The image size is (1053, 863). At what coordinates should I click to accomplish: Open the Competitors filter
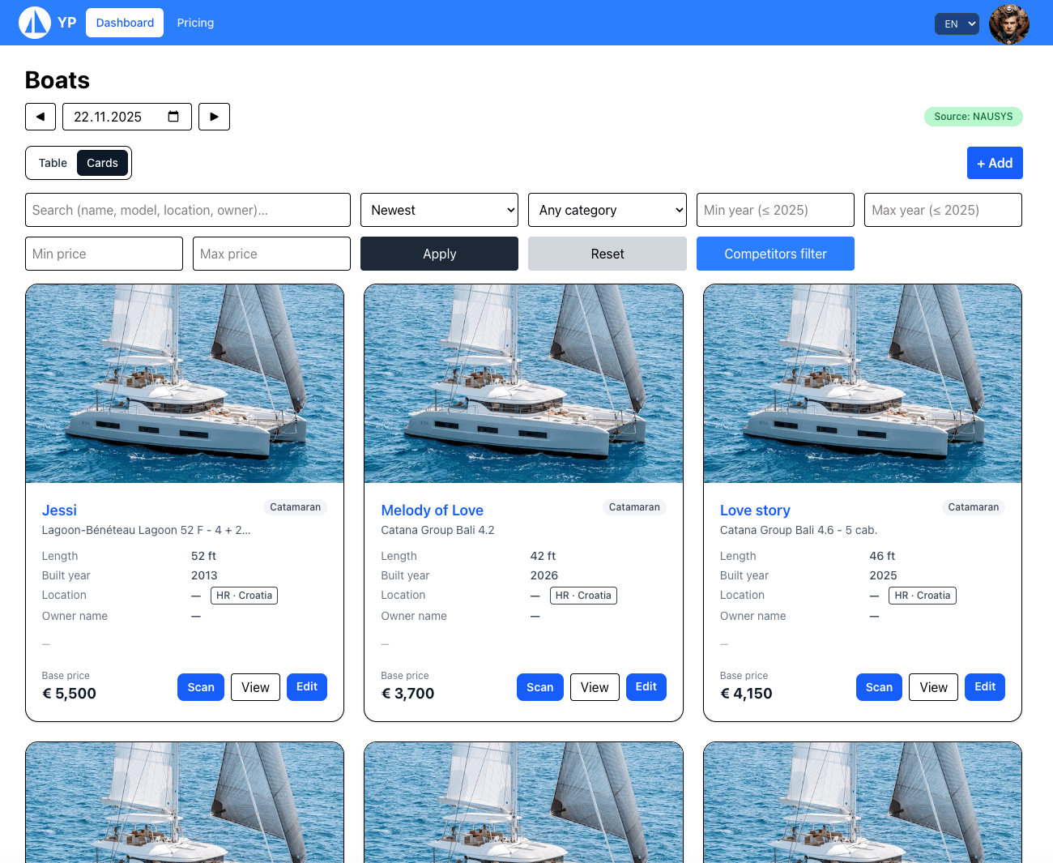pyautogui.click(x=775, y=254)
